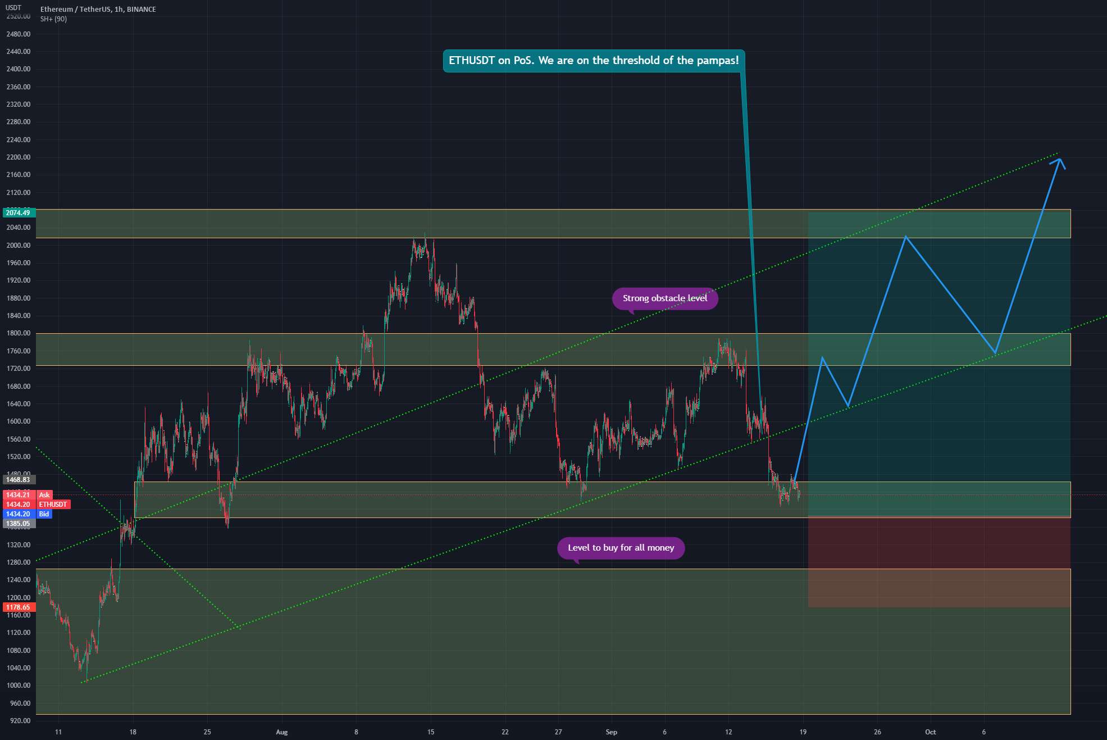Click the SH+ (90) indicator label
Screen dimensions: 1107x740
(x=53, y=19)
